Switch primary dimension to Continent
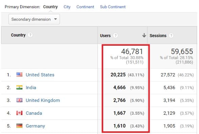The image size is (199, 134). pyautogui.click(x=85, y=7)
